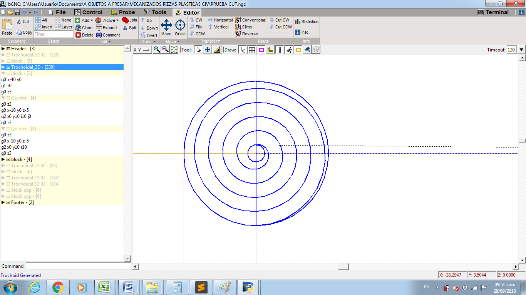Expand the Trochoidal_3D - [330] block

[3, 67]
